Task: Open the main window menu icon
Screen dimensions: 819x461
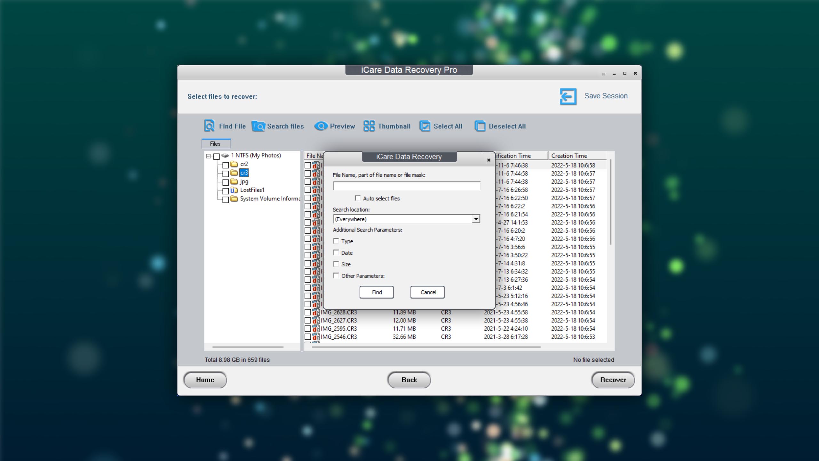Action: pyautogui.click(x=604, y=74)
